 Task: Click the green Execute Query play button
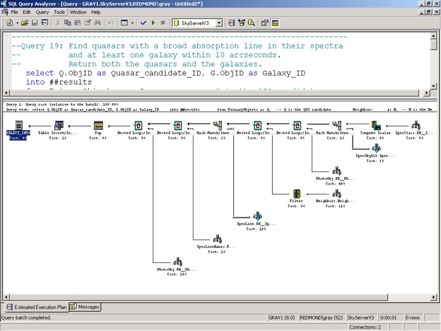tap(153, 23)
